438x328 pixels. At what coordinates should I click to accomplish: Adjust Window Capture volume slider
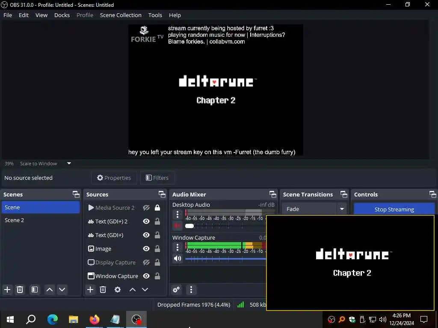(226, 259)
